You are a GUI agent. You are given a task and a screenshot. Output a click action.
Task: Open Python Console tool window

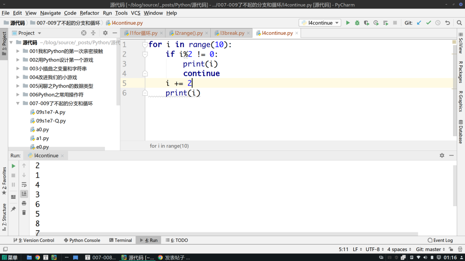(x=82, y=240)
